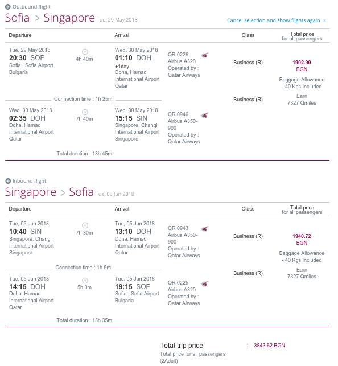This screenshot has width=338, height=366.
Task: Click the Total trip price 3843.62 BGN
Action: pyautogui.click(x=269, y=346)
